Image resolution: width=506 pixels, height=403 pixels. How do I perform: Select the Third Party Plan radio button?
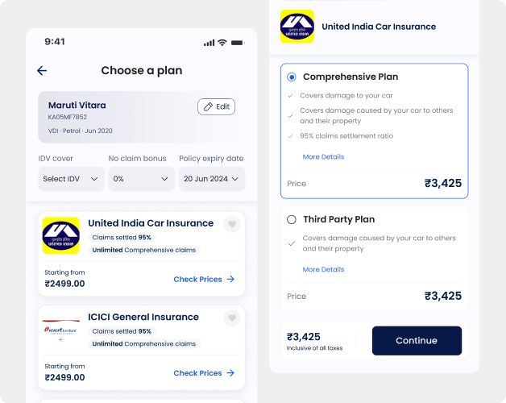point(292,219)
